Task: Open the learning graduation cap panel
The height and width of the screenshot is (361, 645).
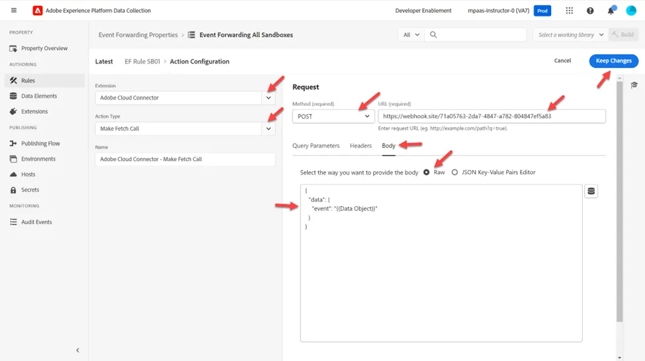Action: [x=634, y=85]
